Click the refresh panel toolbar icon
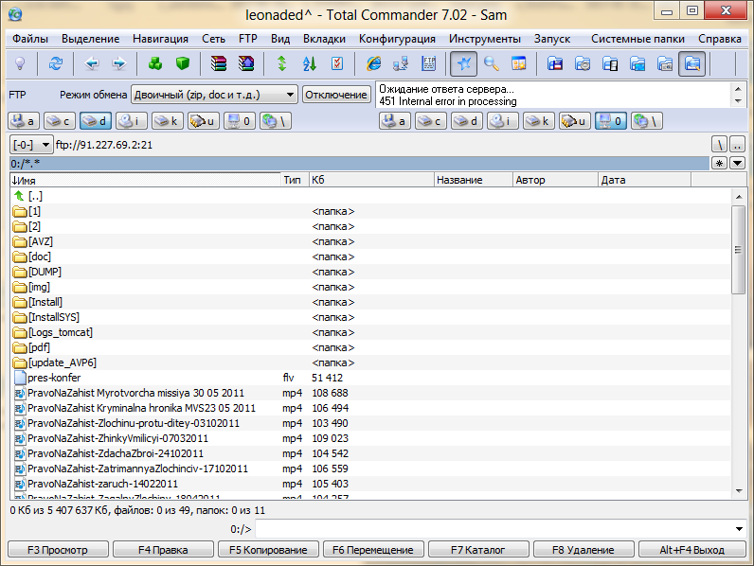754x566 pixels. [x=56, y=63]
